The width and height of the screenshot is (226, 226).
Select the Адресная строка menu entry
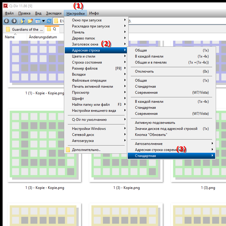(96, 50)
